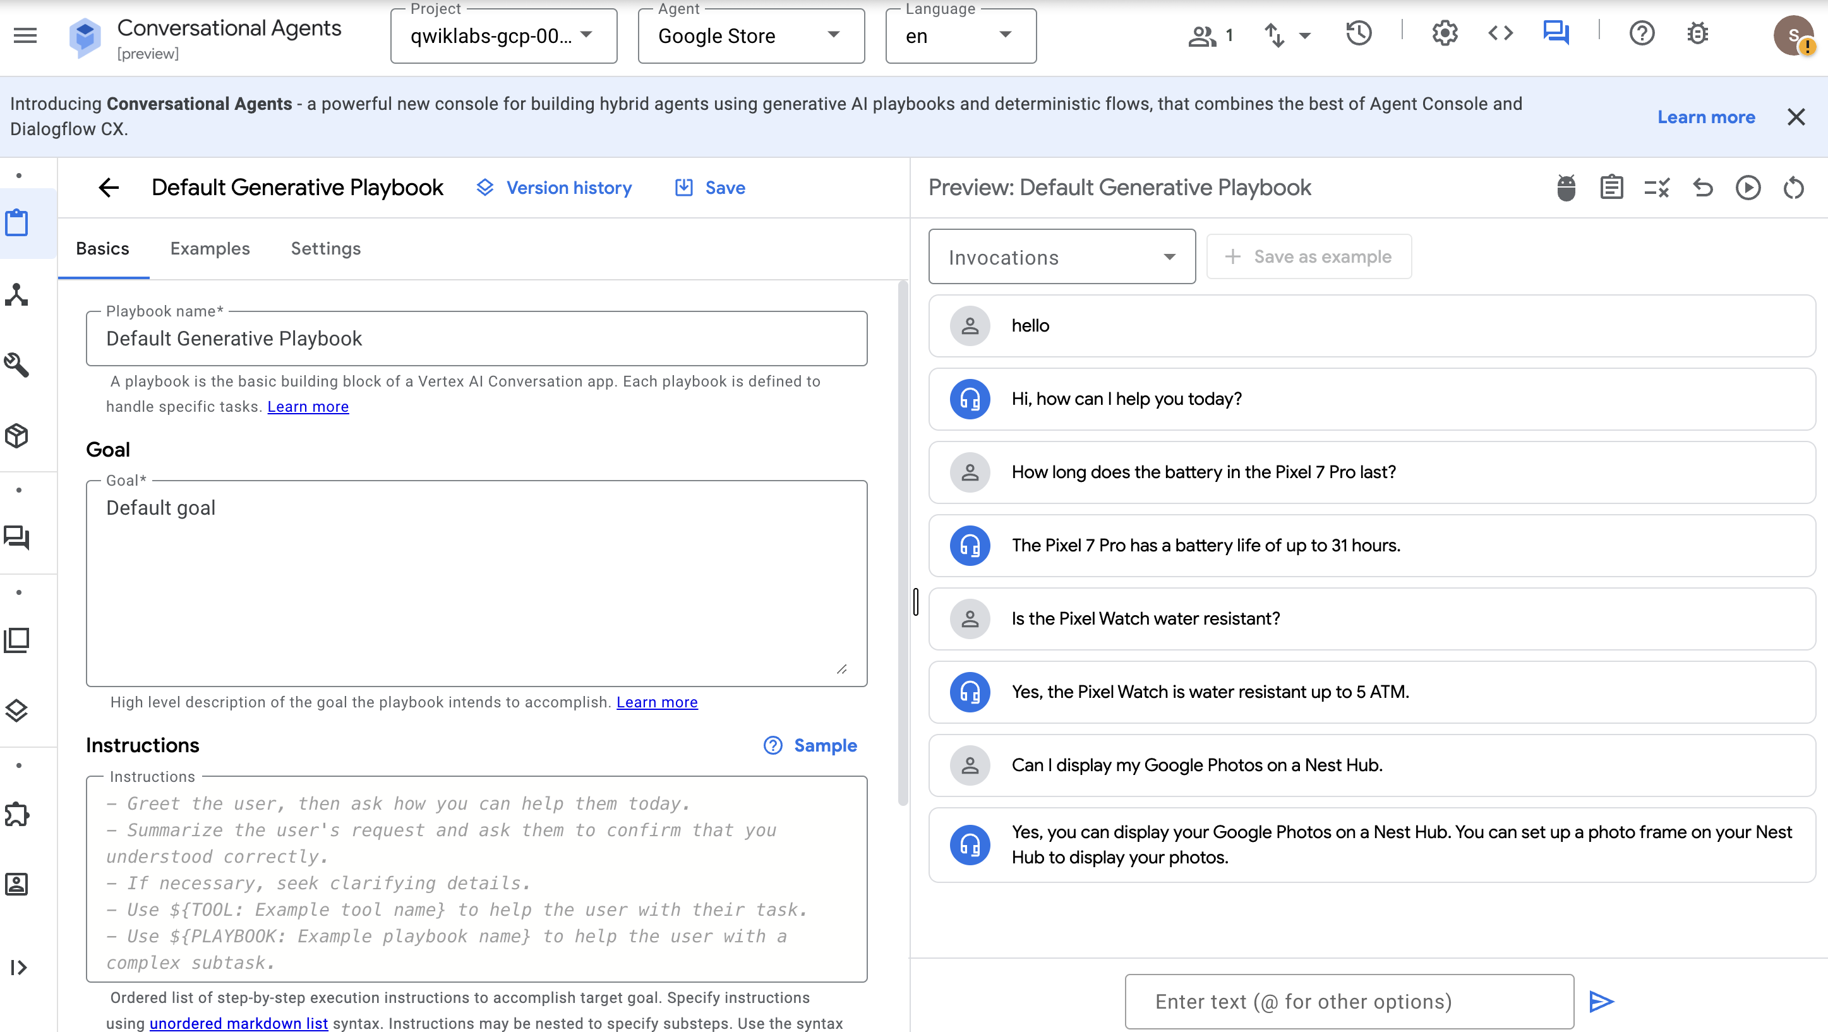The height and width of the screenshot is (1032, 1828).
Task: Open the hamburger navigation menu
Action: coord(25,35)
